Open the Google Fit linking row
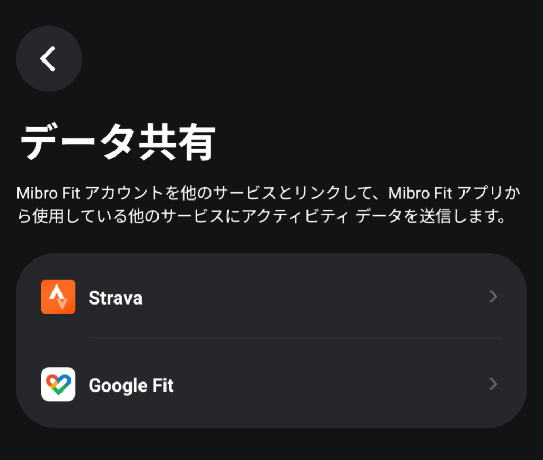 pyautogui.click(x=271, y=384)
